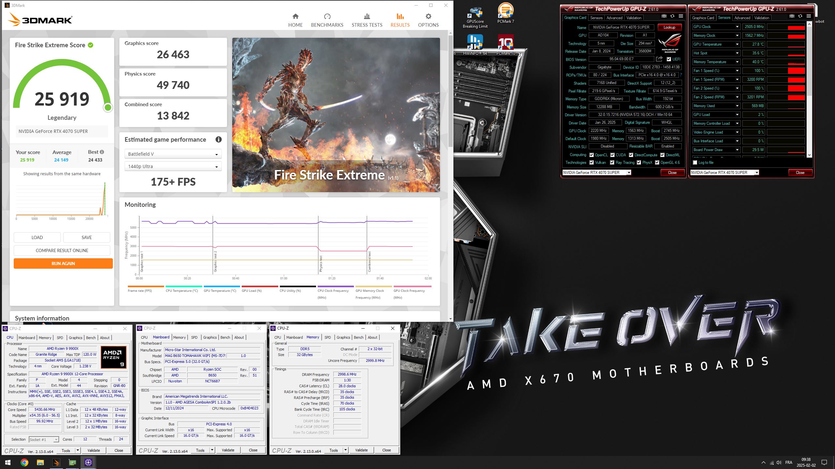The height and width of the screenshot is (469, 835).
Task: Open Chrome from the taskbar
Action: pyautogui.click(x=24, y=462)
